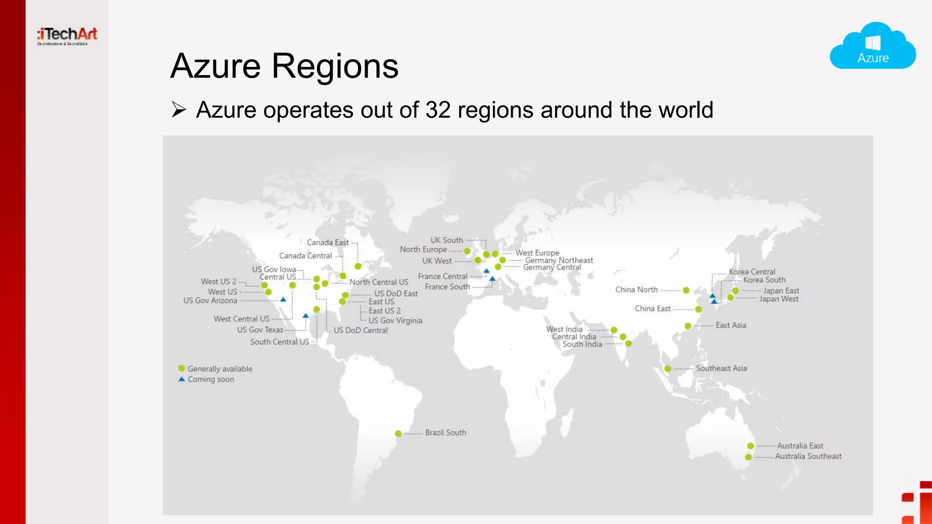Click the South India label
The width and height of the screenshot is (932, 524).
pos(582,344)
